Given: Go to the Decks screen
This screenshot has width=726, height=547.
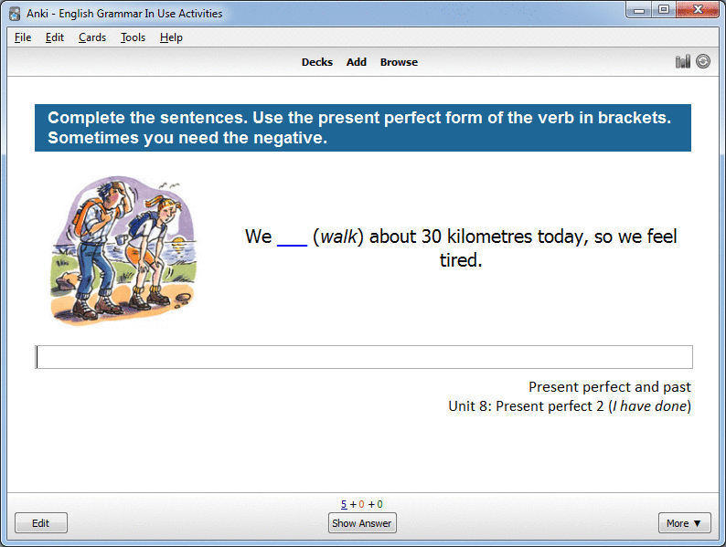Looking at the screenshot, I should (x=317, y=62).
